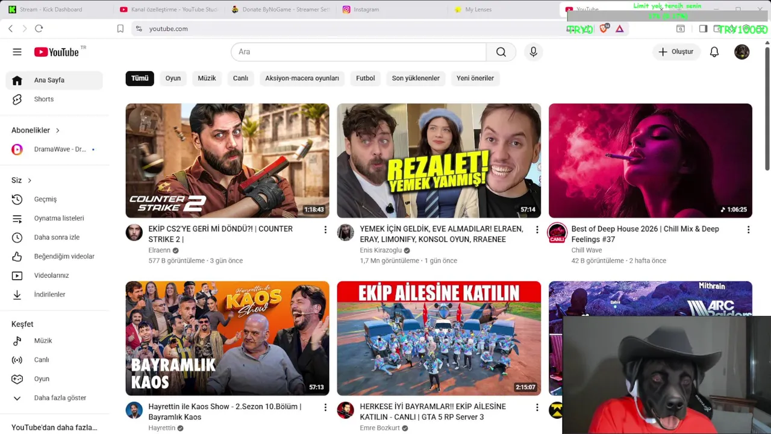Expand the Siz section chevron

pyautogui.click(x=29, y=180)
